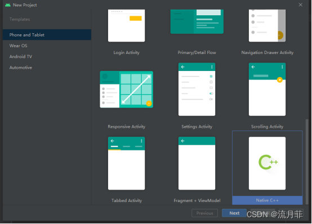Open the Phone and Tablet category
This screenshot has width=312, height=224.
[x=47, y=35]
